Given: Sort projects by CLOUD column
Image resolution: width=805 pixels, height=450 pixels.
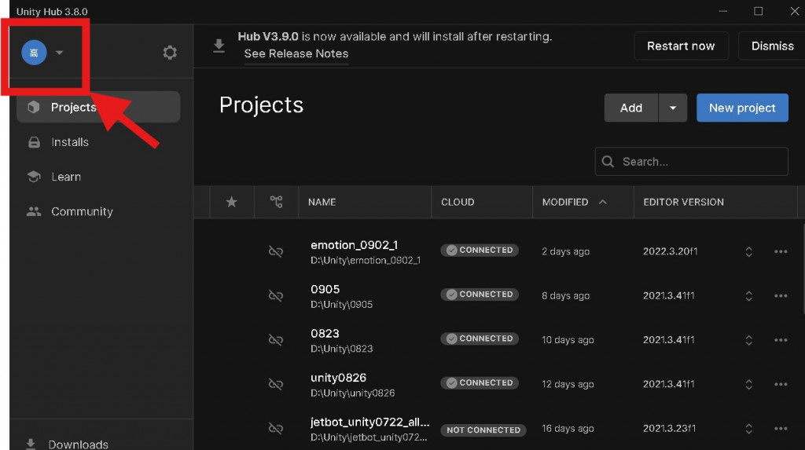Looking at the screenshot, I should (x=458, y=202).
